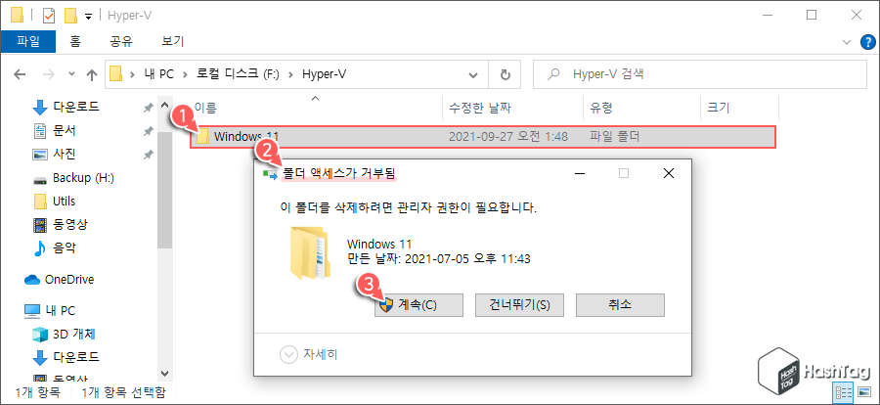
Task: Expand the ribbon with the chevron
Action: [x=847, y=41]
